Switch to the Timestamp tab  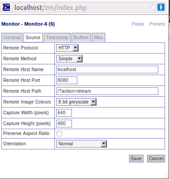pyautogui.click(x=57, y=37)
